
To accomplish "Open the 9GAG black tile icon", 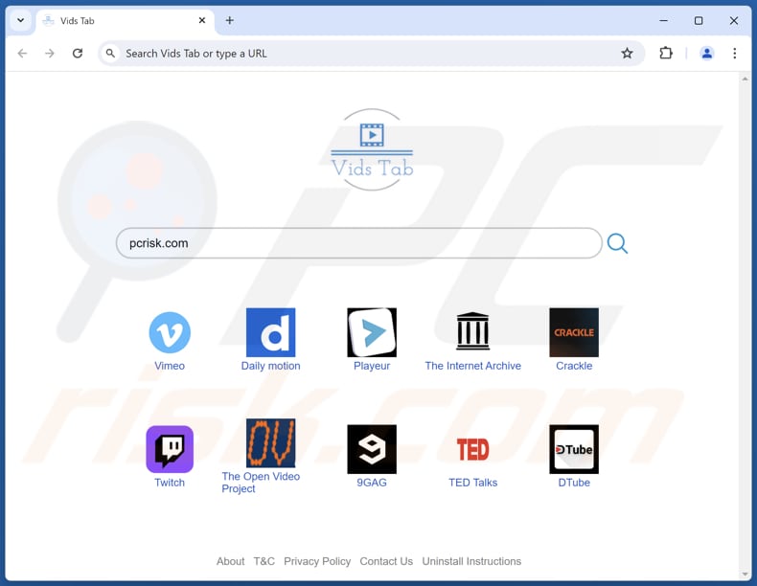I will (372, 449).
